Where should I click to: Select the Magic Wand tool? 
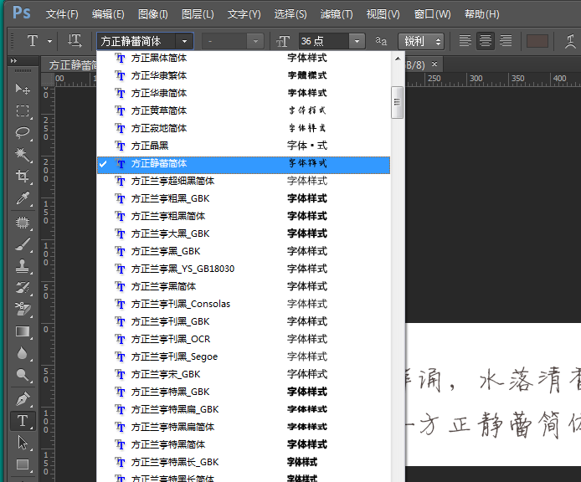23,154
